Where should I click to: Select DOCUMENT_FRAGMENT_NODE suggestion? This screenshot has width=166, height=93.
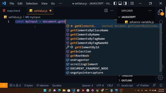(x=113, y=68)
